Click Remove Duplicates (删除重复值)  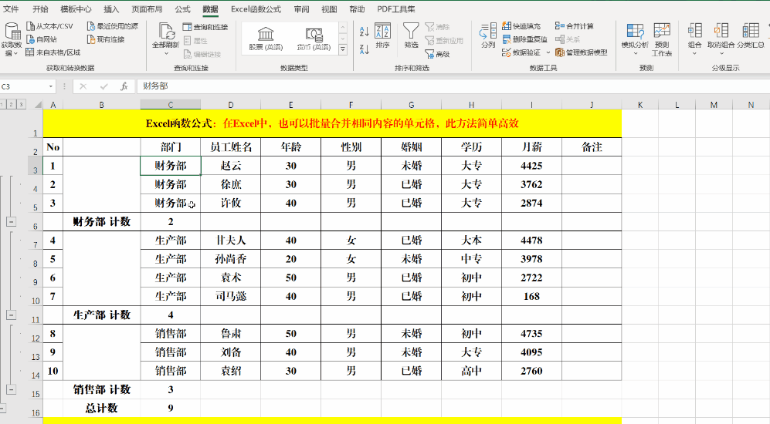tap(525, 39)
